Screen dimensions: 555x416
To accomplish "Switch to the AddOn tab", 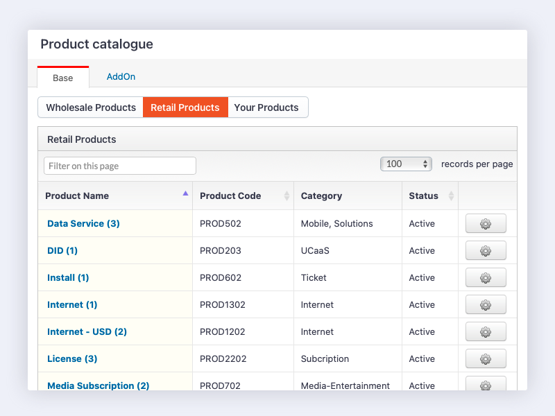I will point(121,77).
